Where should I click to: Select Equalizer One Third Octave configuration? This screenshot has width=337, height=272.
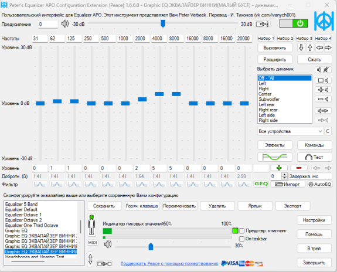click(x=41, y=225)
